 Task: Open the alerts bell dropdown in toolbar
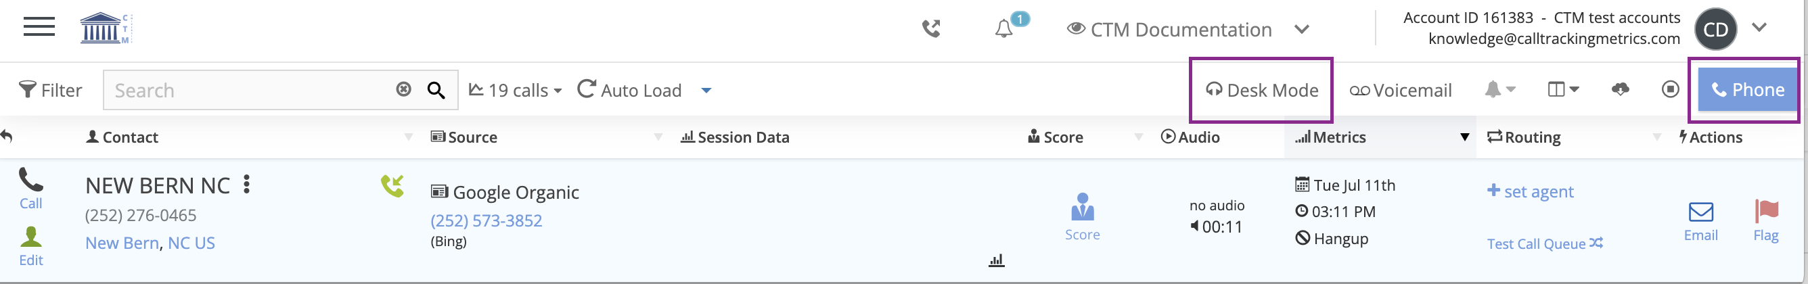click(x=1500, y=90)
